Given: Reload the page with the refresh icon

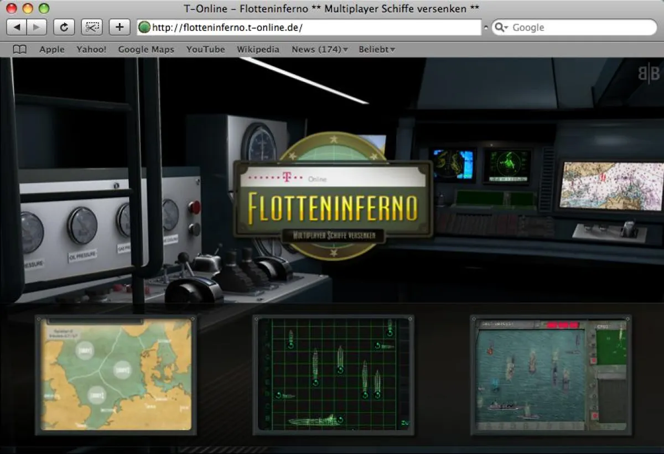Looking at the screenshot, I should [x=63, y=27].
